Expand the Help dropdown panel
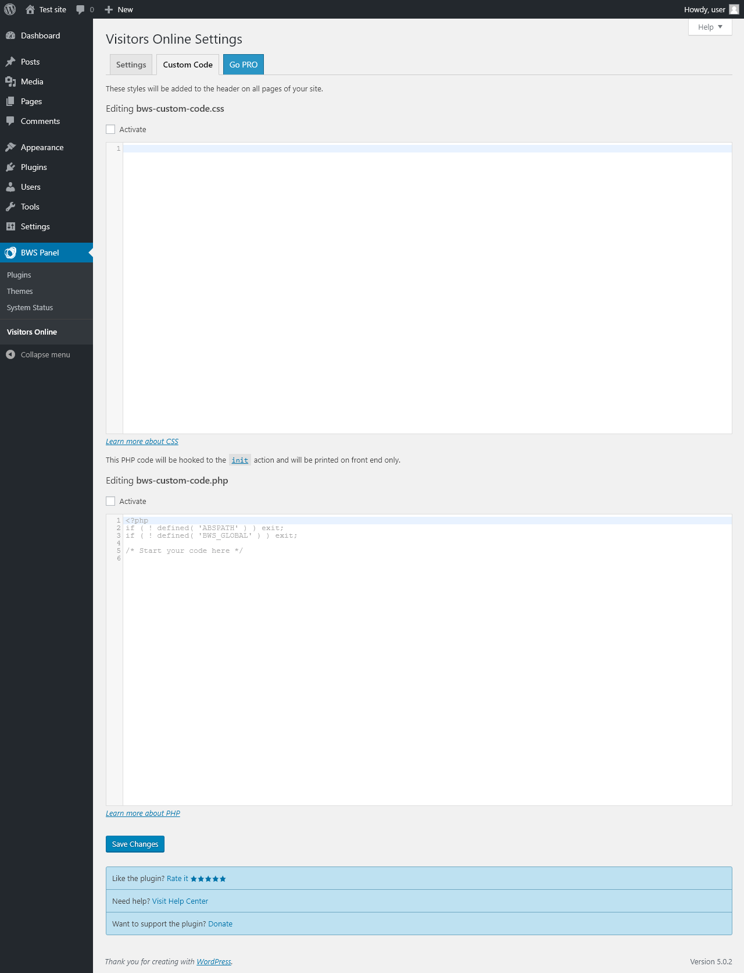This screenshot has height=973, width=744. tap(710, 27)
